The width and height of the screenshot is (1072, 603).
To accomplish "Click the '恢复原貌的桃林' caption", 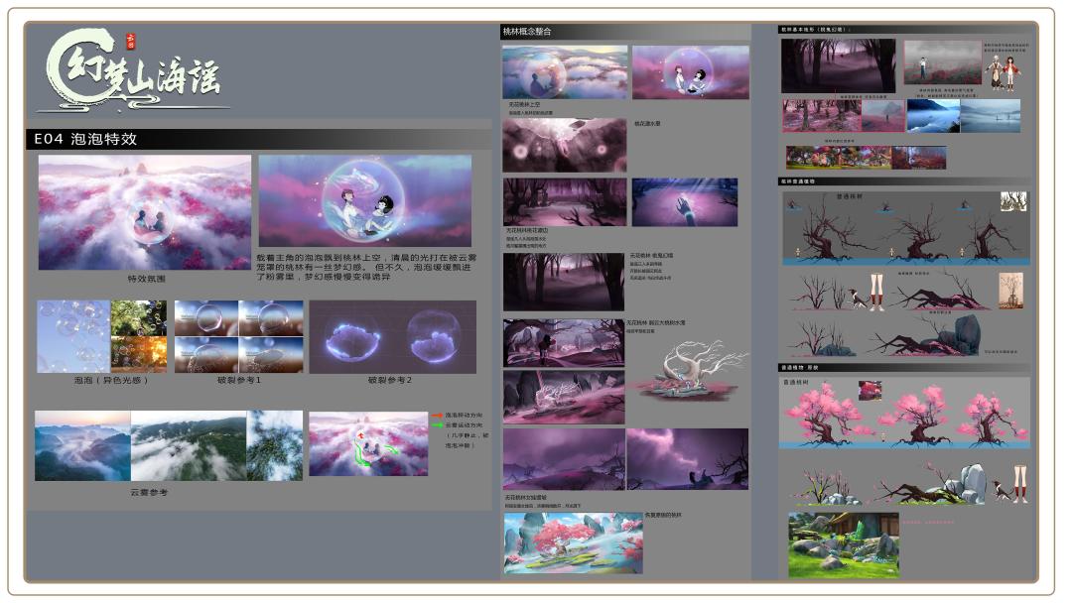I will (x=663, y=515).
